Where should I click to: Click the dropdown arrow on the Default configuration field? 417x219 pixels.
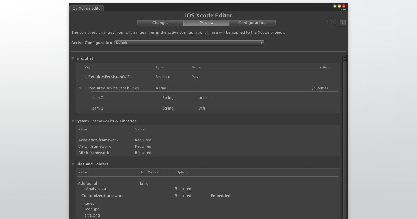tap(262, 42)
